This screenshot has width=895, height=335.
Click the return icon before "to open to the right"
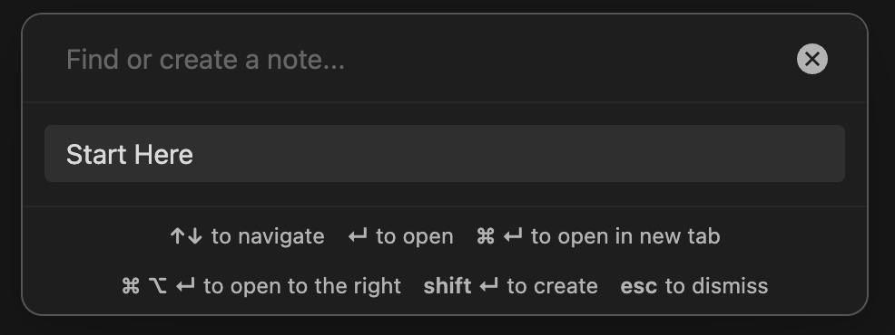click(x=185, y=286)
